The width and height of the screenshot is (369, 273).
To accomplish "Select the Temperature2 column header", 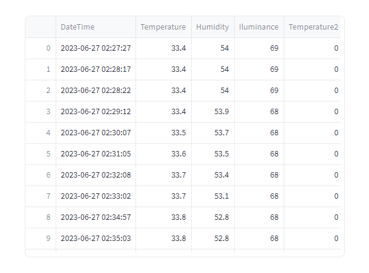I will coord(312,27).
